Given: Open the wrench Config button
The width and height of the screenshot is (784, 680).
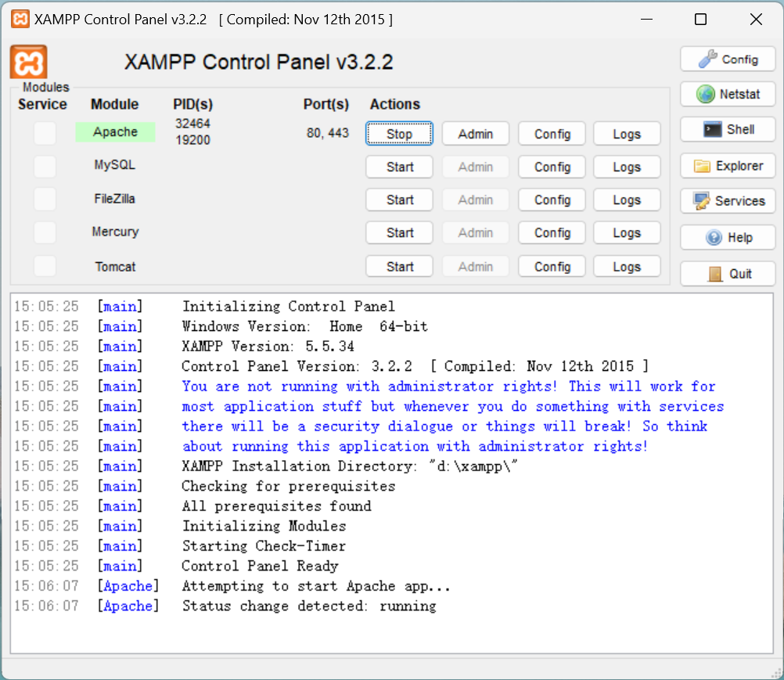Looking at the screenshot, I should pos(728,59).
